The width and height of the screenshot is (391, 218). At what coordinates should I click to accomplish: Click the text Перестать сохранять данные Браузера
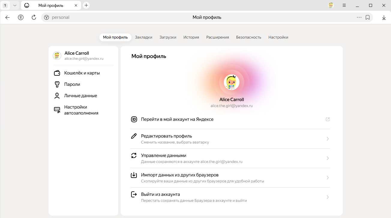point(194,201)
